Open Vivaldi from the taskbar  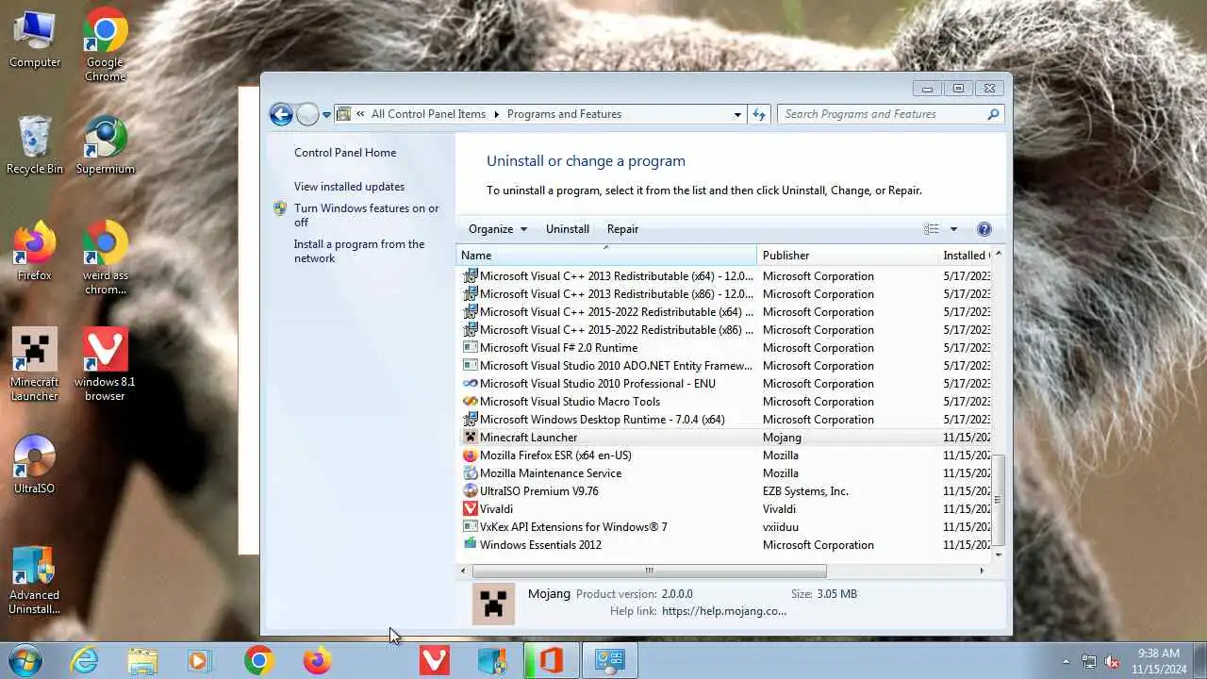tap(434, 661)
